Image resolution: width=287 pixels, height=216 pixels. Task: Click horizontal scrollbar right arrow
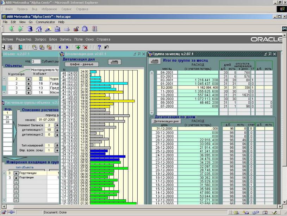click(280, 207)
